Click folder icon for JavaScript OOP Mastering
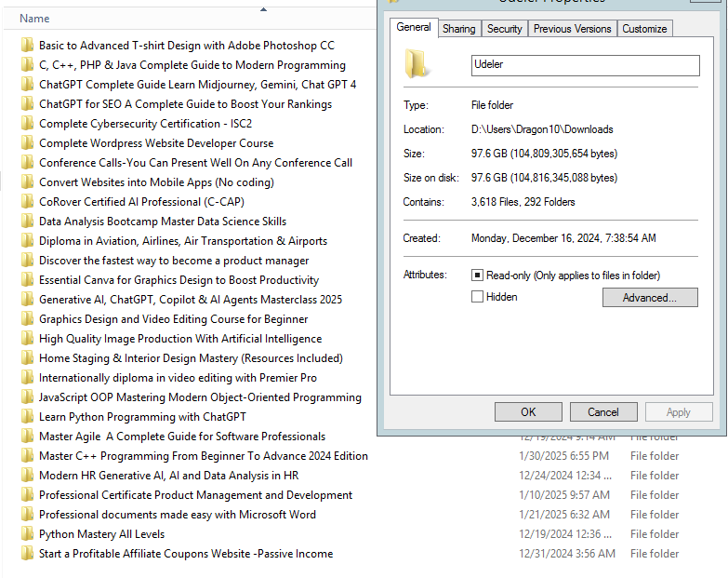 coord(27,397)
